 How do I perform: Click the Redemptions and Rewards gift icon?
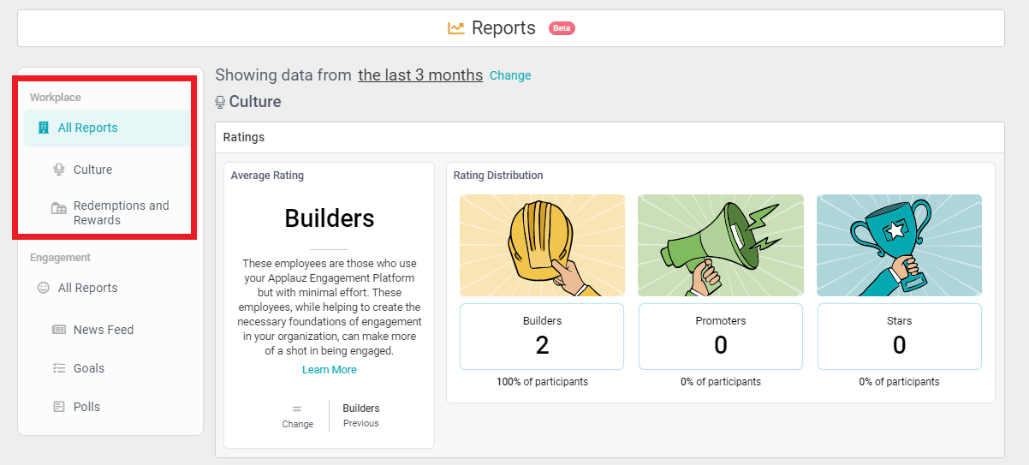click(59, 208)
